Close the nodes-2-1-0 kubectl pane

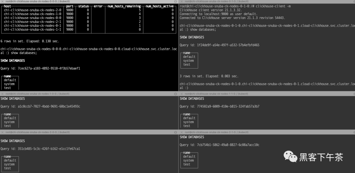tap(181, 132)
